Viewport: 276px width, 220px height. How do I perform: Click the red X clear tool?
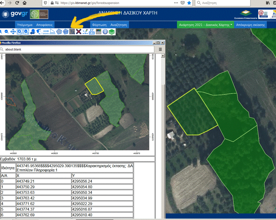(x=78, y=32)
